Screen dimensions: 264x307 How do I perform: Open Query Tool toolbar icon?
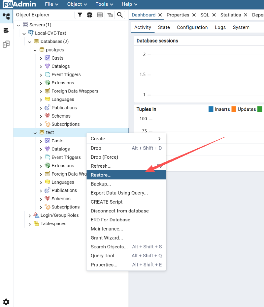click(x=90, y=15)
